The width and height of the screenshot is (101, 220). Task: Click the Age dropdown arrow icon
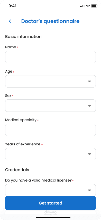pos(89,81)
